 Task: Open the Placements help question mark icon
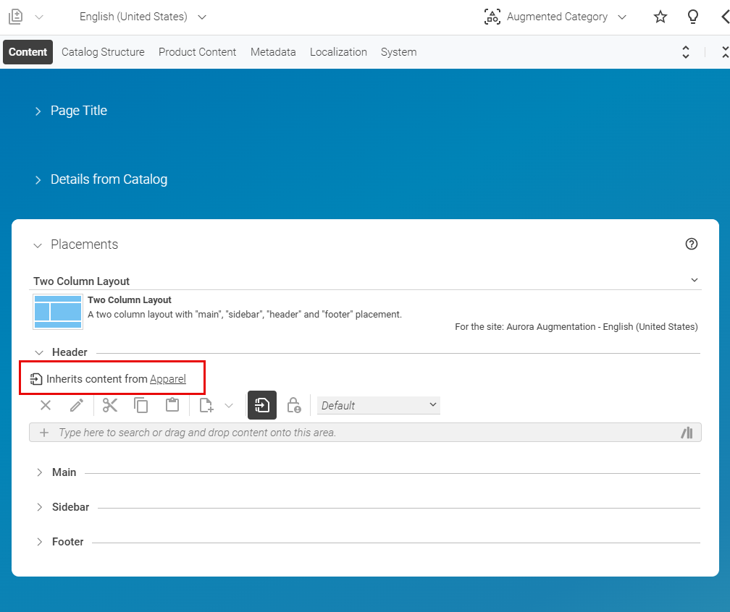pos(692,245)
